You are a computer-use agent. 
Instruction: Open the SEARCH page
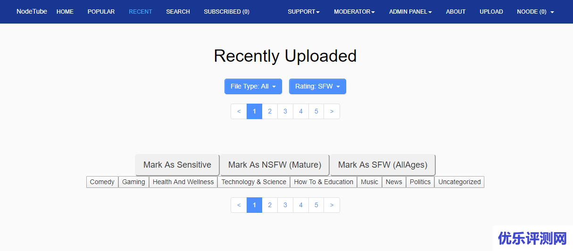[x=178, y=12]
